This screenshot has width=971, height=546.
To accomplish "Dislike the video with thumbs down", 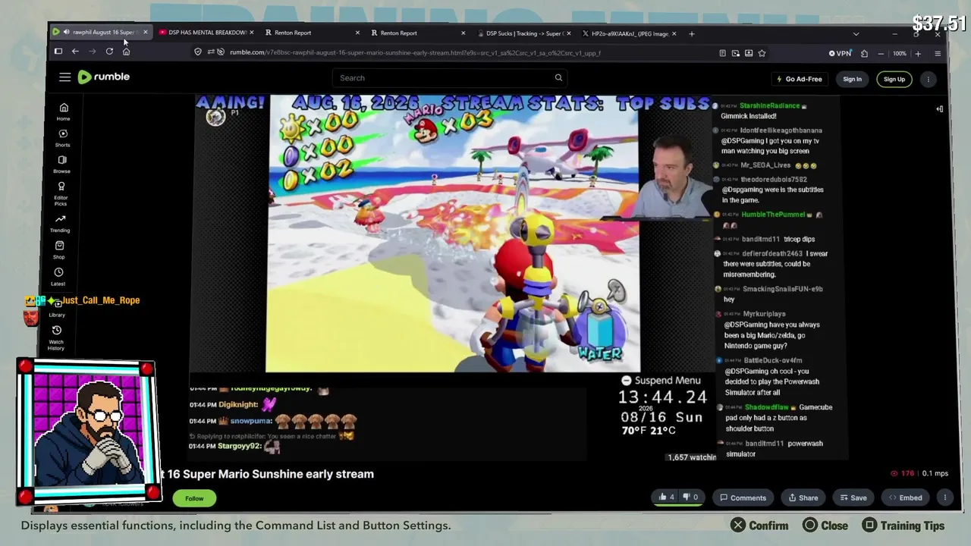I will (x=690, y=497).
